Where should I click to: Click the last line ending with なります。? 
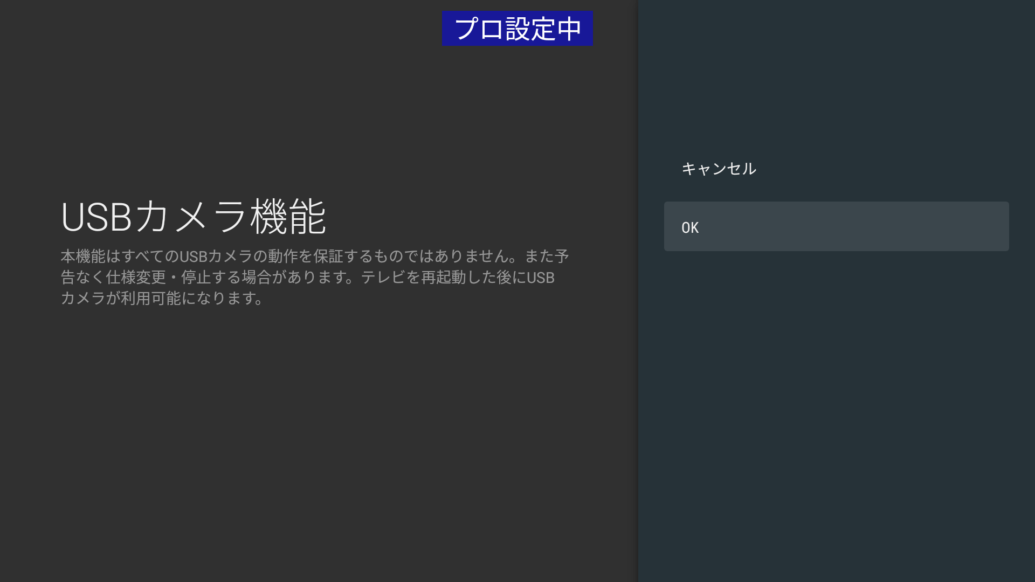[162, 298]
